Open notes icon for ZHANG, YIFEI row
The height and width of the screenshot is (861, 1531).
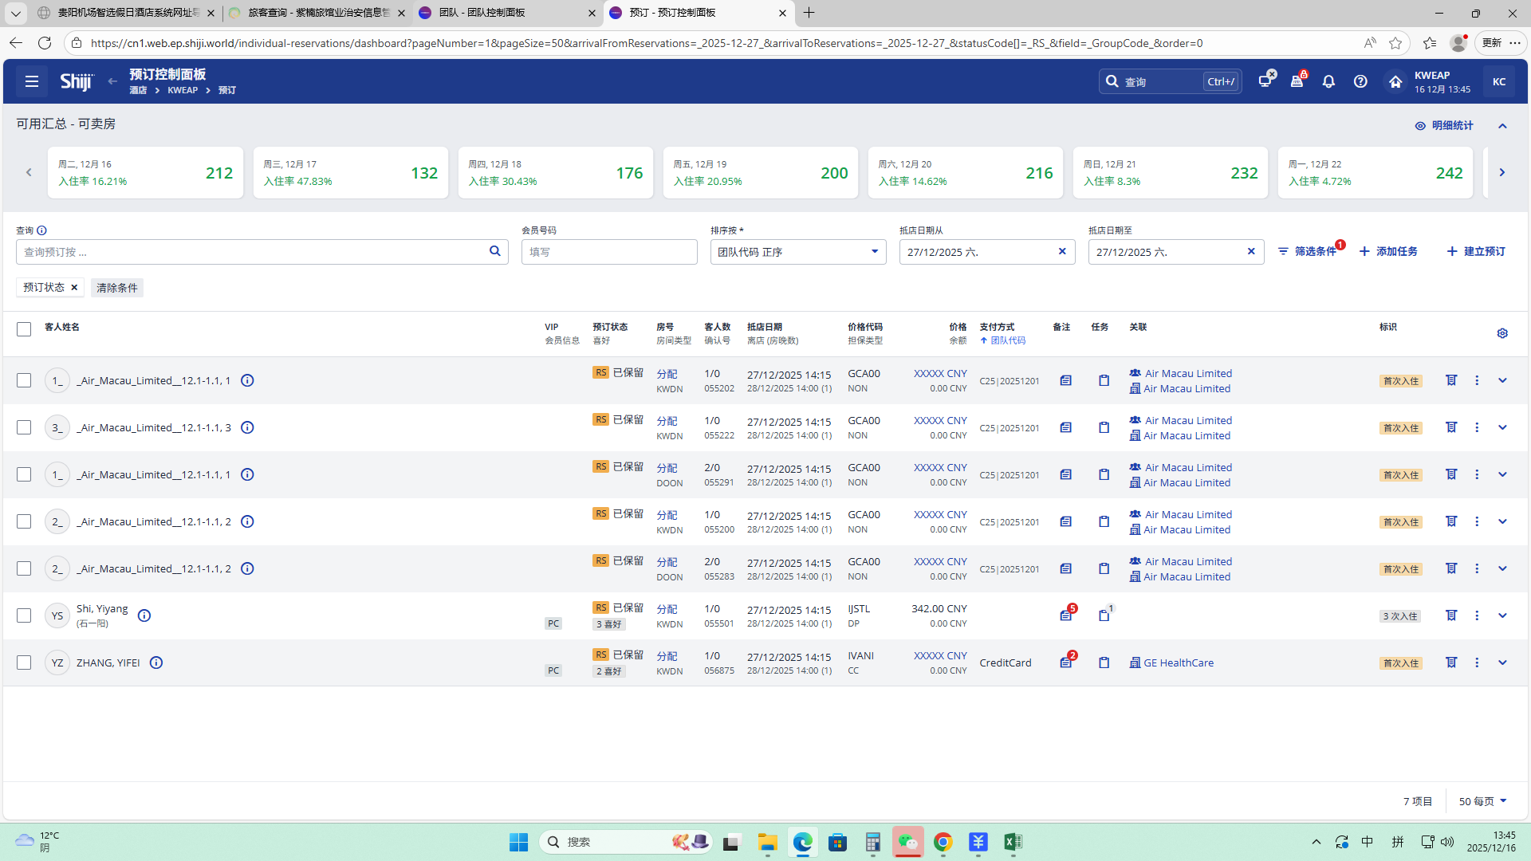[1065, 662]
